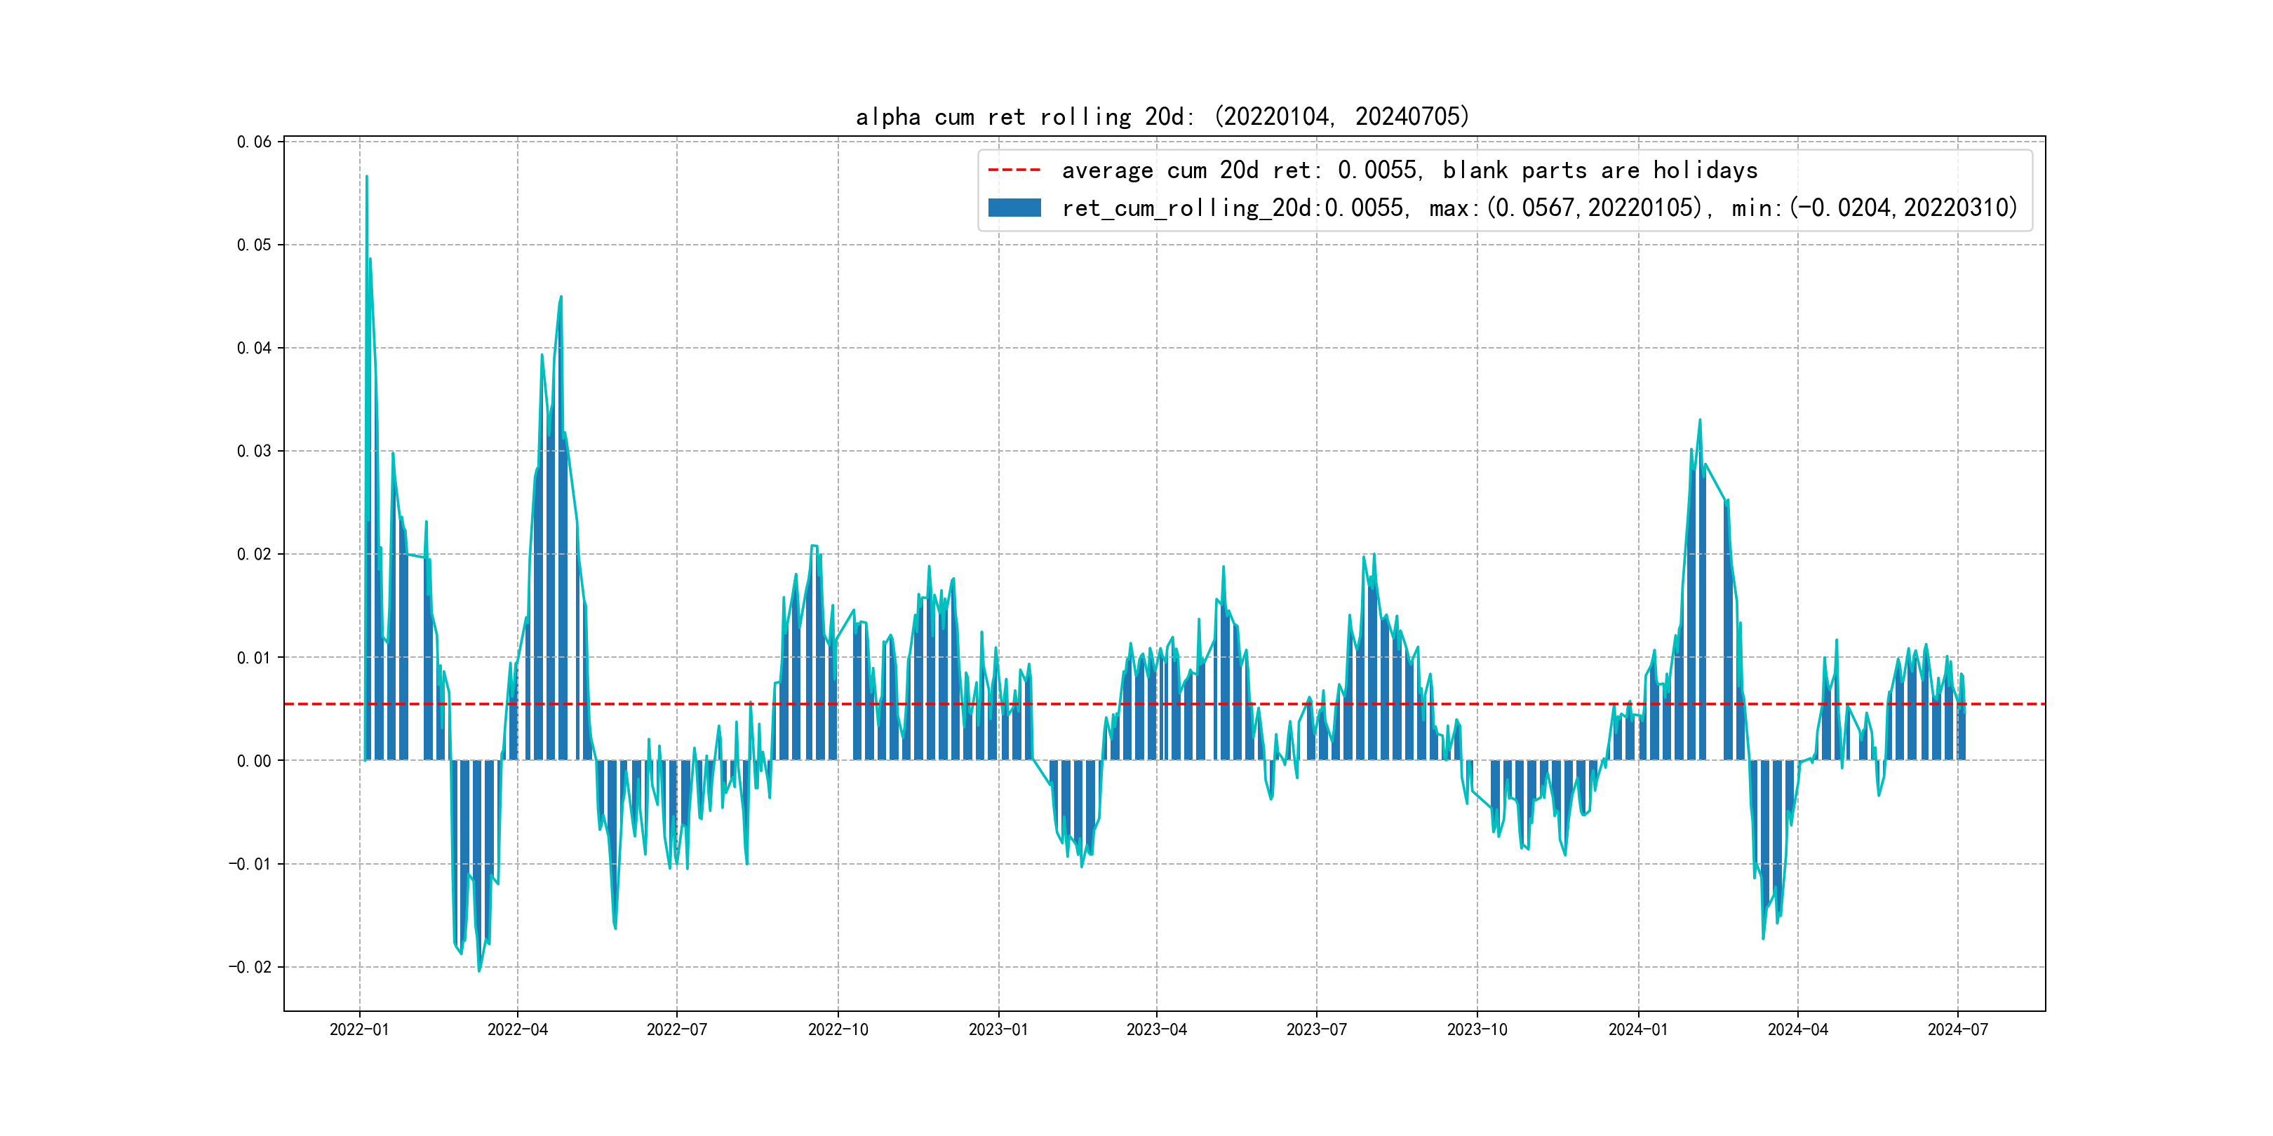Image resolution: width=2273 pixels, height=1136 pixels.
Task: Click the 0.00 y-axis tick label
Action: [254, 760]
